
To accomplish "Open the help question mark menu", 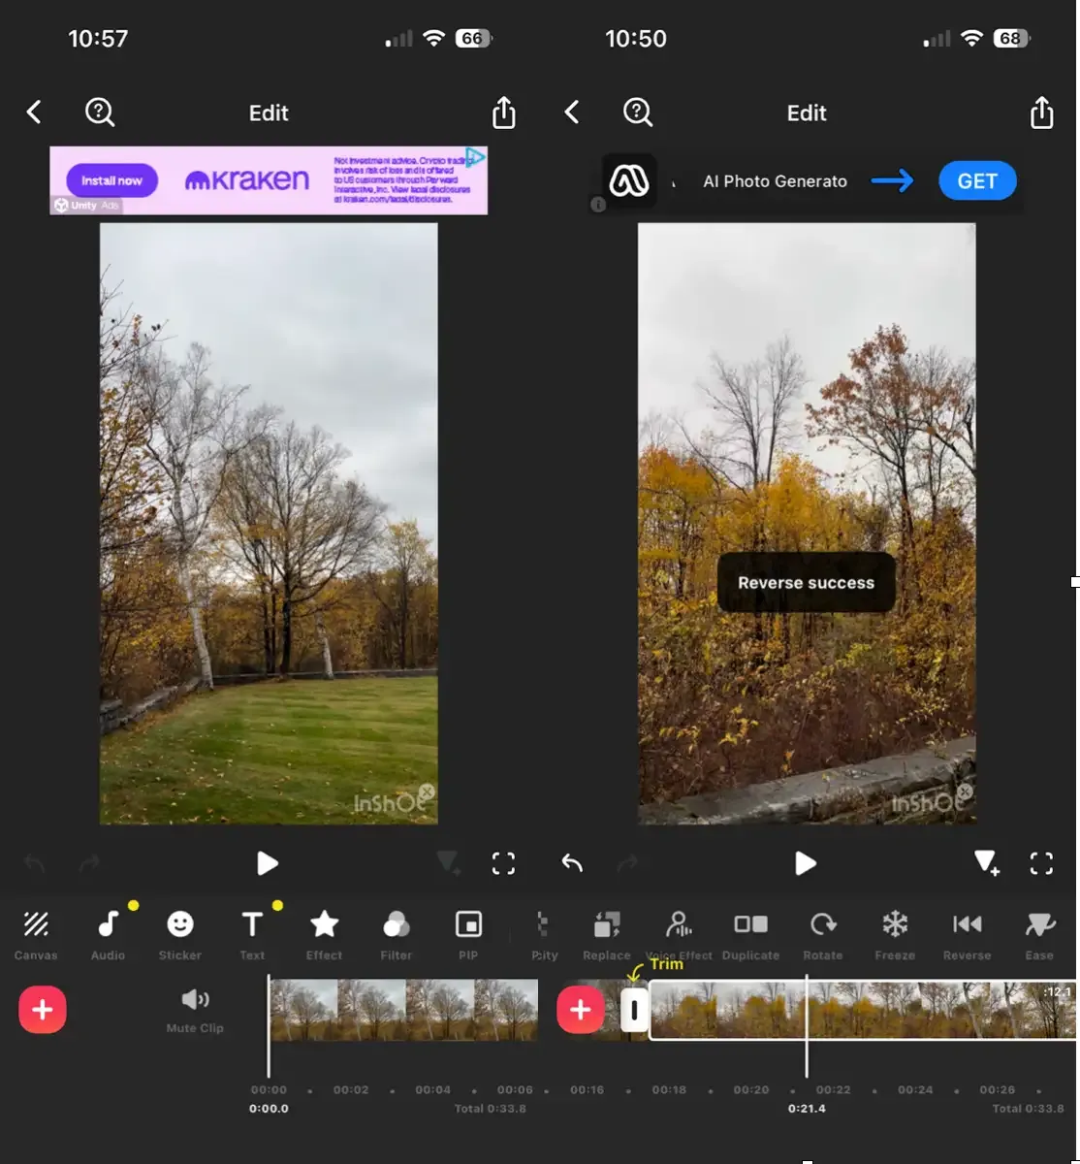I will pos(99,112).
